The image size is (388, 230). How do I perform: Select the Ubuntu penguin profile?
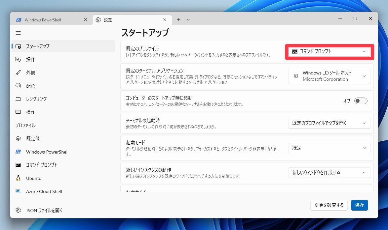[x=19, y=178]
